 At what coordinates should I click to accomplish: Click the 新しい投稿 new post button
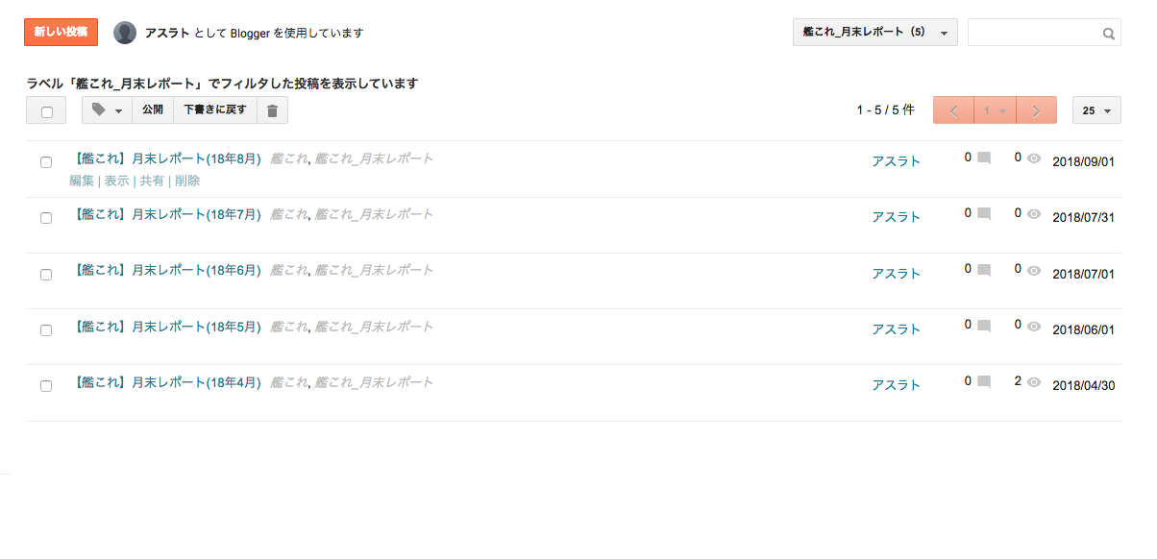[x=61, y=33]
